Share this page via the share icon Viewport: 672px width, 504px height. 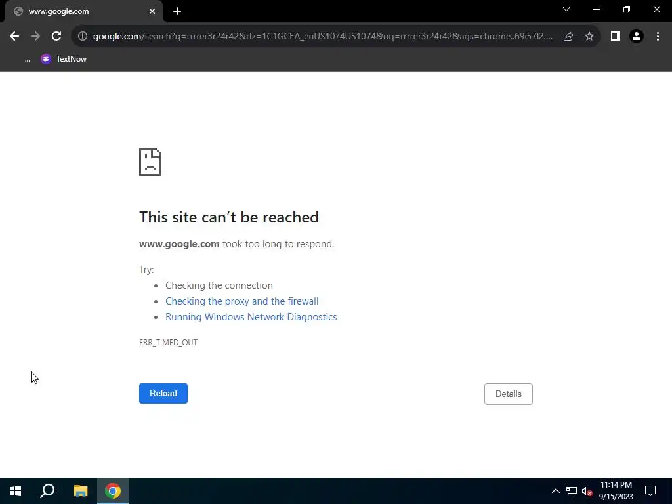pos(568,37)
